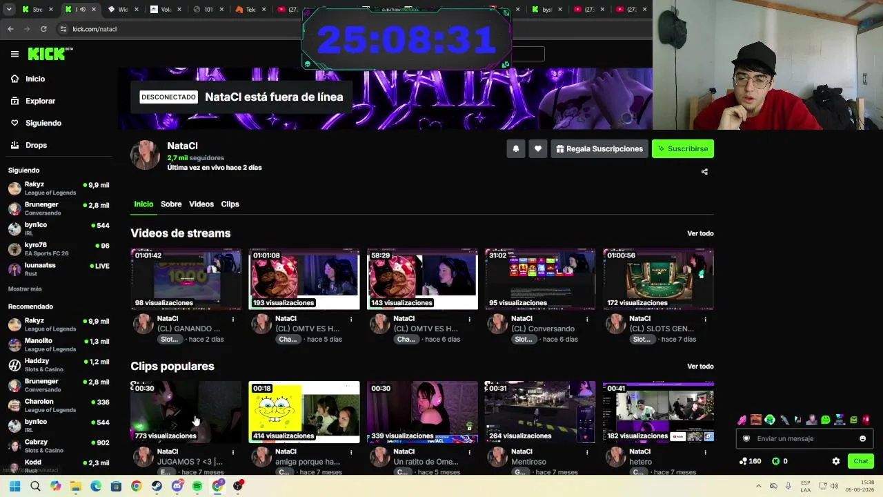The image size is (883, 497).
Task: Play the clip with 339 visualizaciones
Action: pyautogui.click(x=422, y=412)
